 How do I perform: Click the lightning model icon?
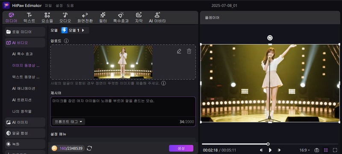(64, 30)
